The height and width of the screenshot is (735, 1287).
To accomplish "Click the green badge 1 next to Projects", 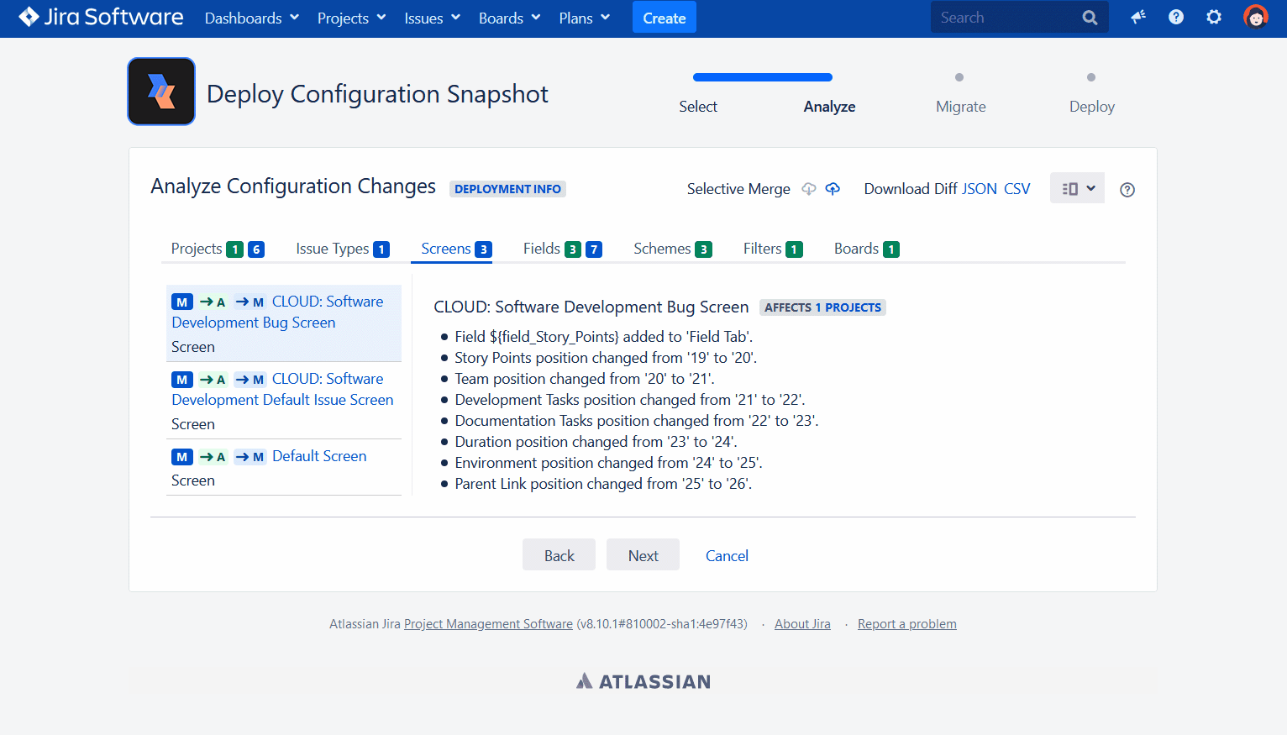I will 235,249.
